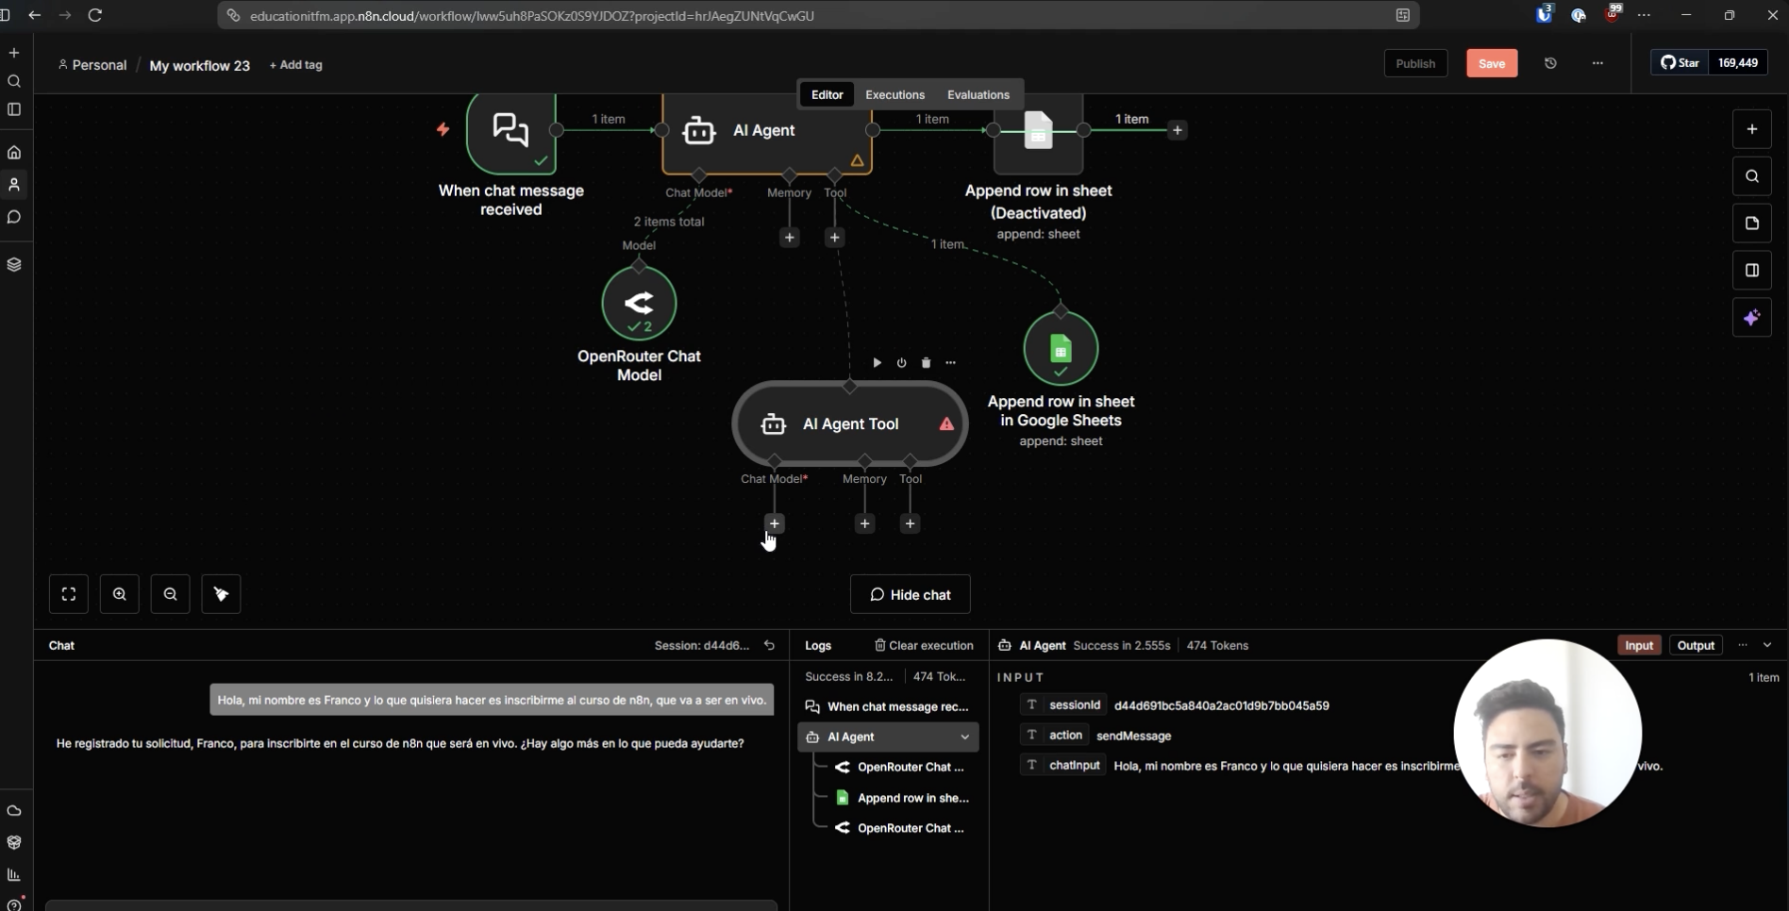Open the help question mark icon
The height and width of the screenshot is (911, 1789).
coord(14,904)
